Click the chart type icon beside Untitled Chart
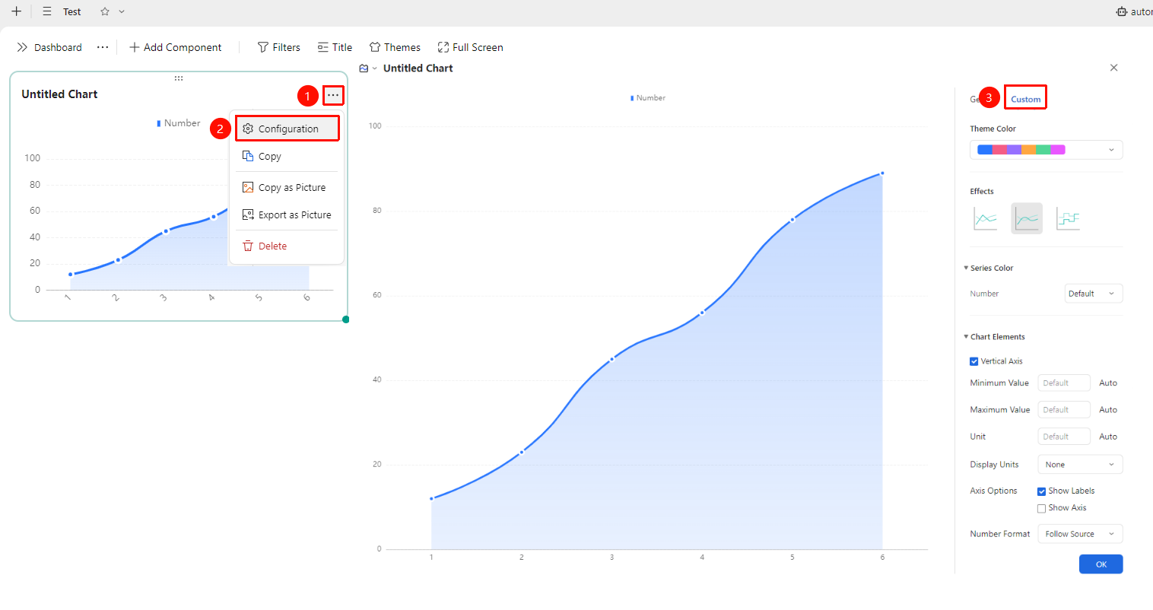1153x610 pixels. tap(364, 68)
